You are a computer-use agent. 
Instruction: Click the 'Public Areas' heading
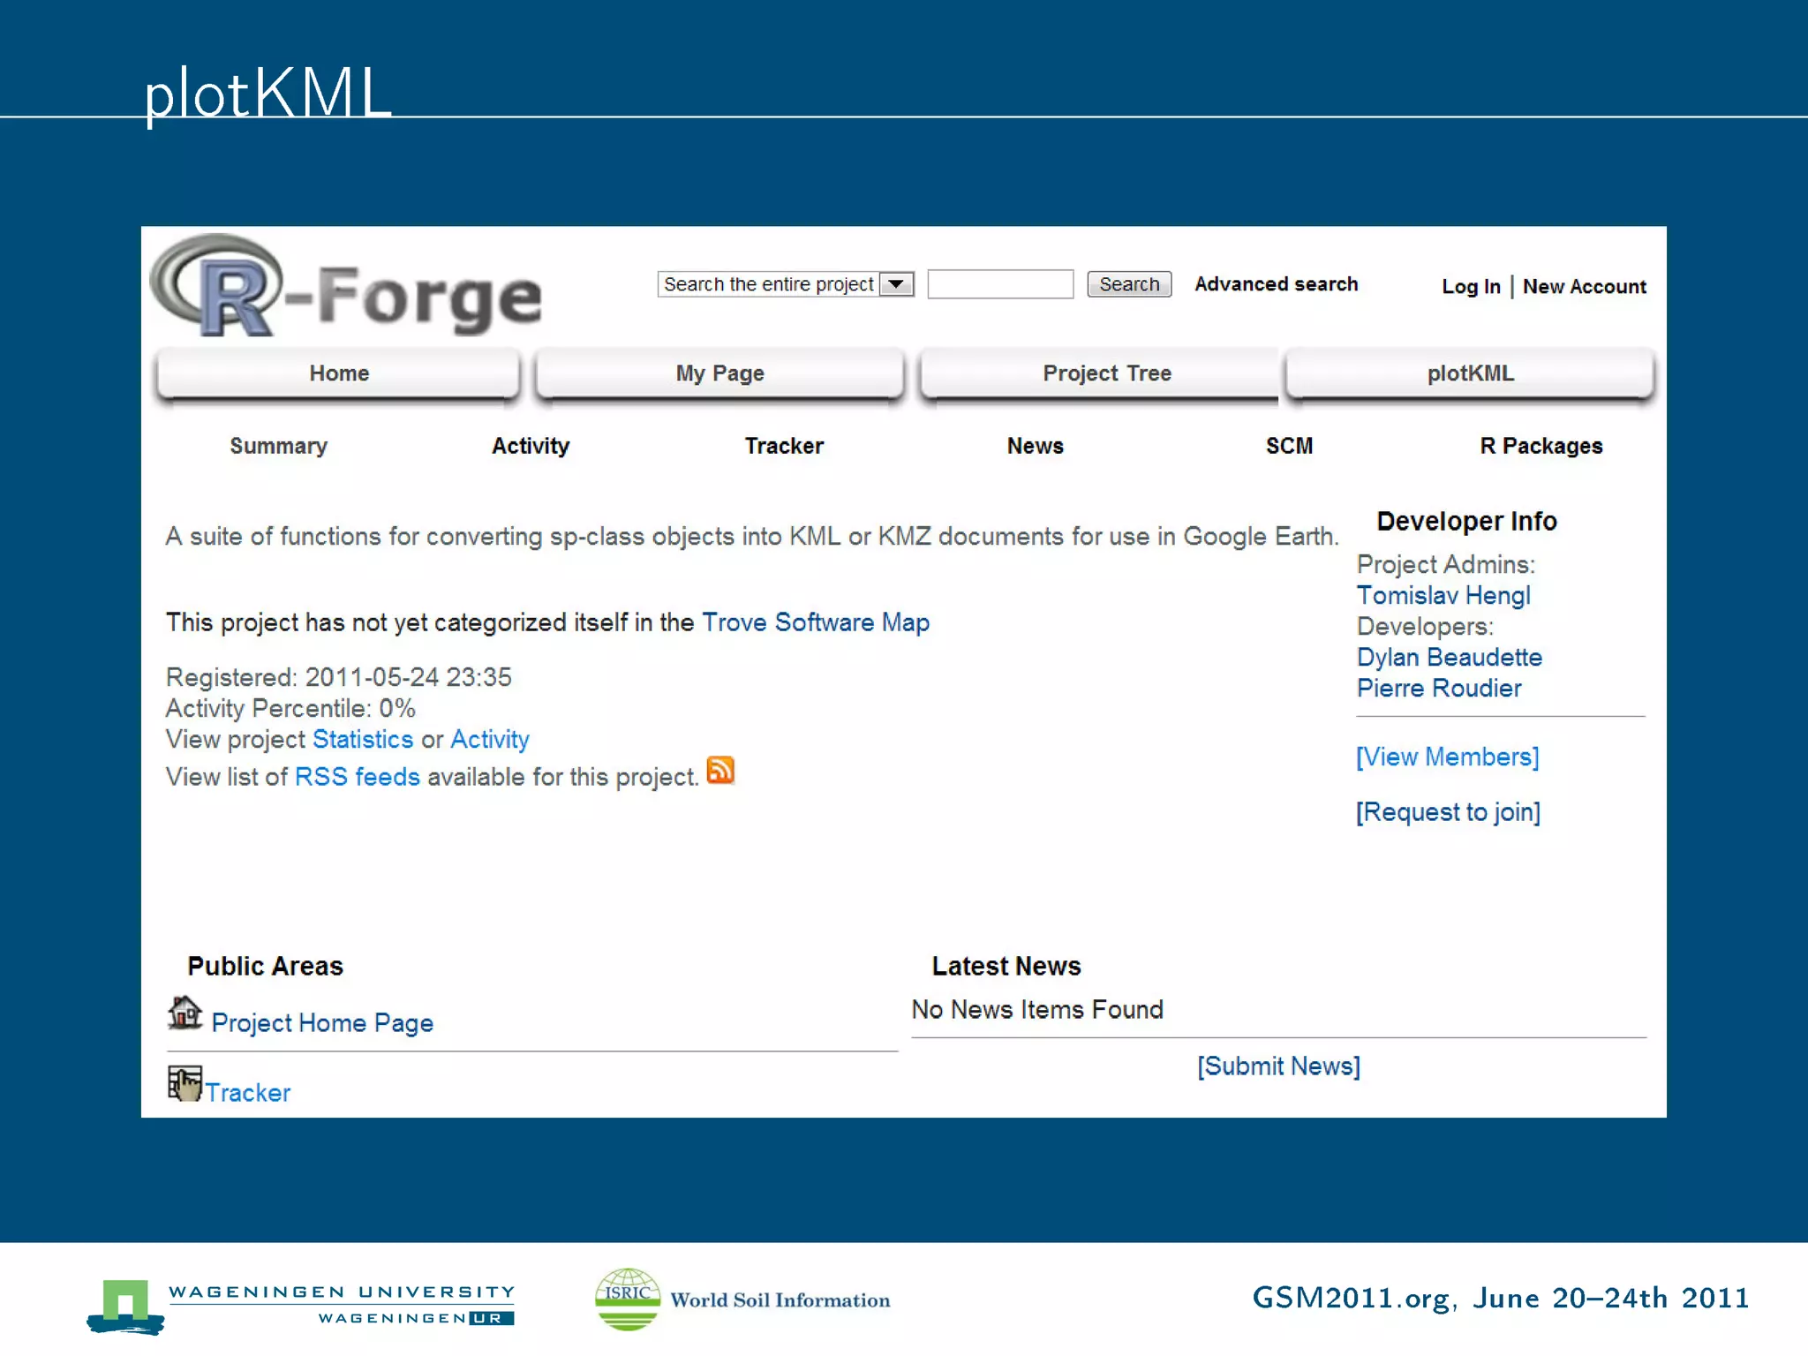point(265,966)
